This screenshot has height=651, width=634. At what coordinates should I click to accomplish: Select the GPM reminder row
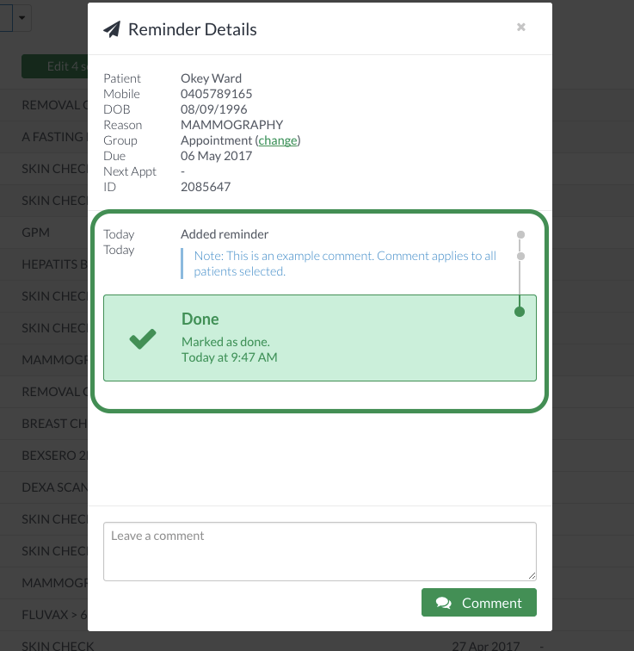[x=44, y=232]
